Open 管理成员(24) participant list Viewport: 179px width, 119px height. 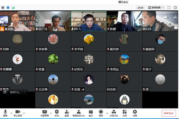pyautogui.click(x=79, y=113)
